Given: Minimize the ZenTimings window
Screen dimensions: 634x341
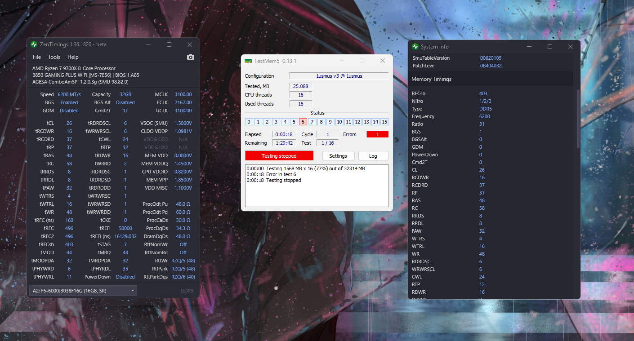Looking at the screenshot, I should pyautogui.click(x=148, y=44).
